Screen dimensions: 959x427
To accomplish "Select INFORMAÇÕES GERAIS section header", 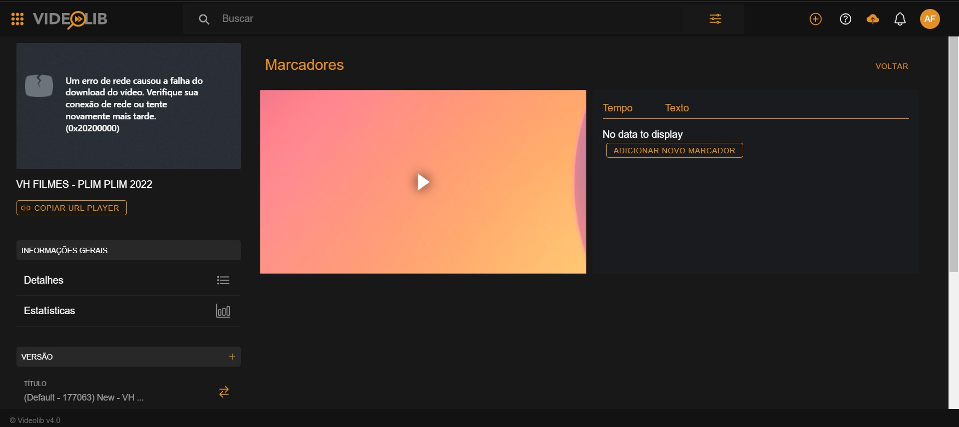I will coord(128,250).
